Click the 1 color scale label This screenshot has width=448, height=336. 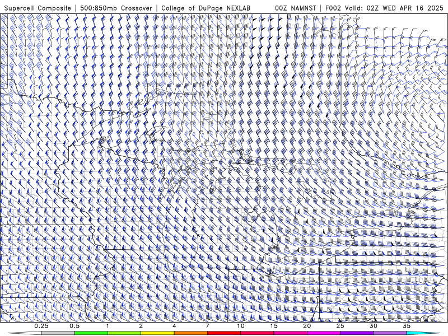[x=108, y=326]
